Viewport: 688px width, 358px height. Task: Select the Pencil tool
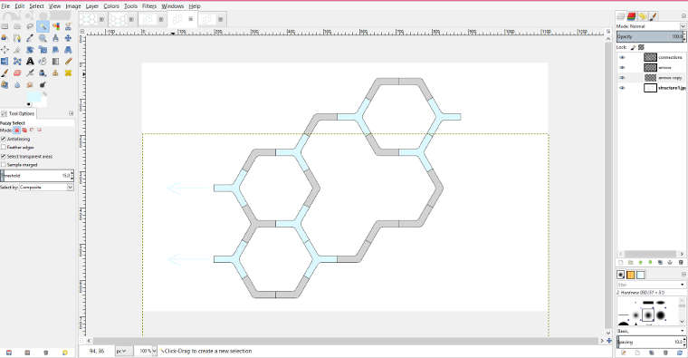(x=68, y=62)
